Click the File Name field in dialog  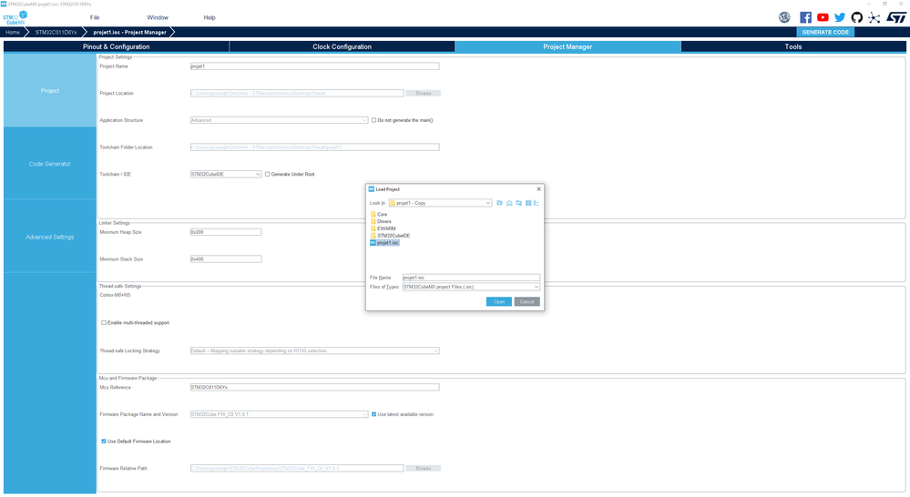pos(471,278)
